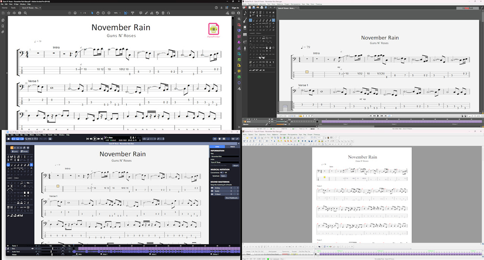The image size is (484, 260).
Task: Jump to song start in Guitar Pro 8
Action: (x=88, y=139)
